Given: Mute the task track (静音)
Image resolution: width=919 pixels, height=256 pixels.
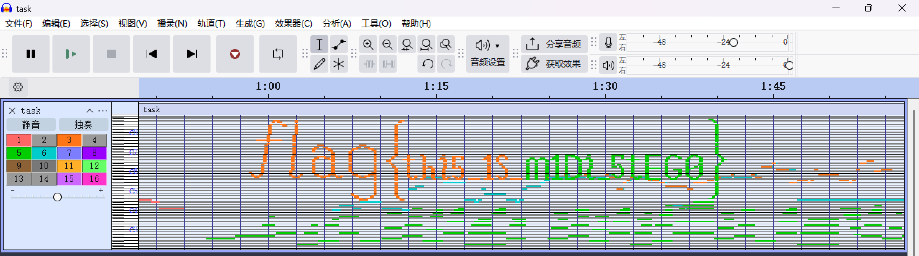Looking at the screenshot, I should (31, 124).
